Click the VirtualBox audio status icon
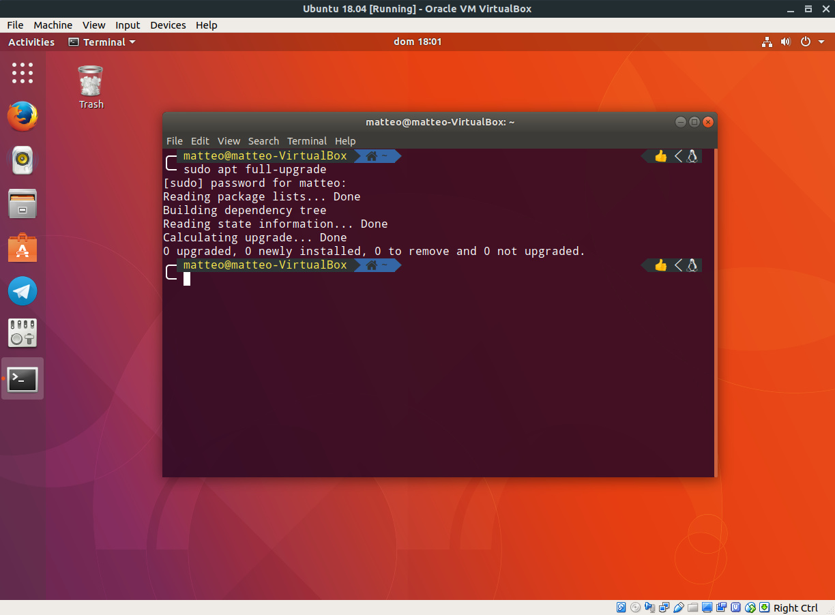 [x=650, y=607]
